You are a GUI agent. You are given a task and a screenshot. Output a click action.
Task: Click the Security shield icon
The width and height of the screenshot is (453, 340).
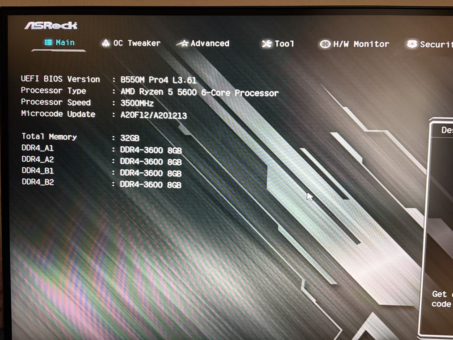tap(412, 44)
